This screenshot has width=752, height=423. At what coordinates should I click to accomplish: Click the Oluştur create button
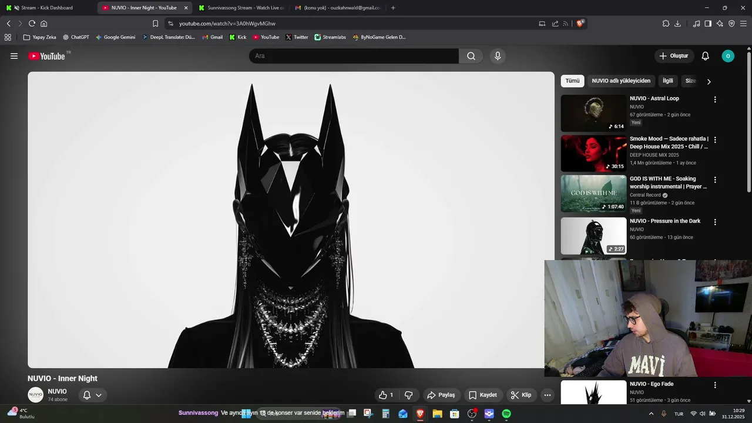[674, 56]
